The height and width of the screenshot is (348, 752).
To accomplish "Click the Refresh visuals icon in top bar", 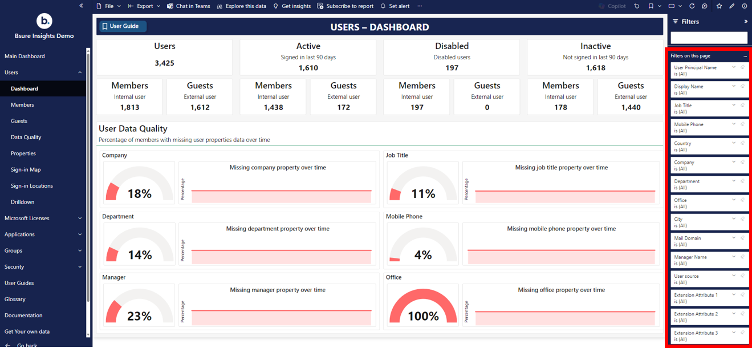I will tap(692, 6).
